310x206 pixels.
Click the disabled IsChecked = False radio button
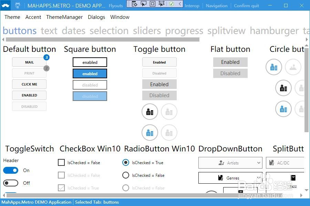(126, 188)
